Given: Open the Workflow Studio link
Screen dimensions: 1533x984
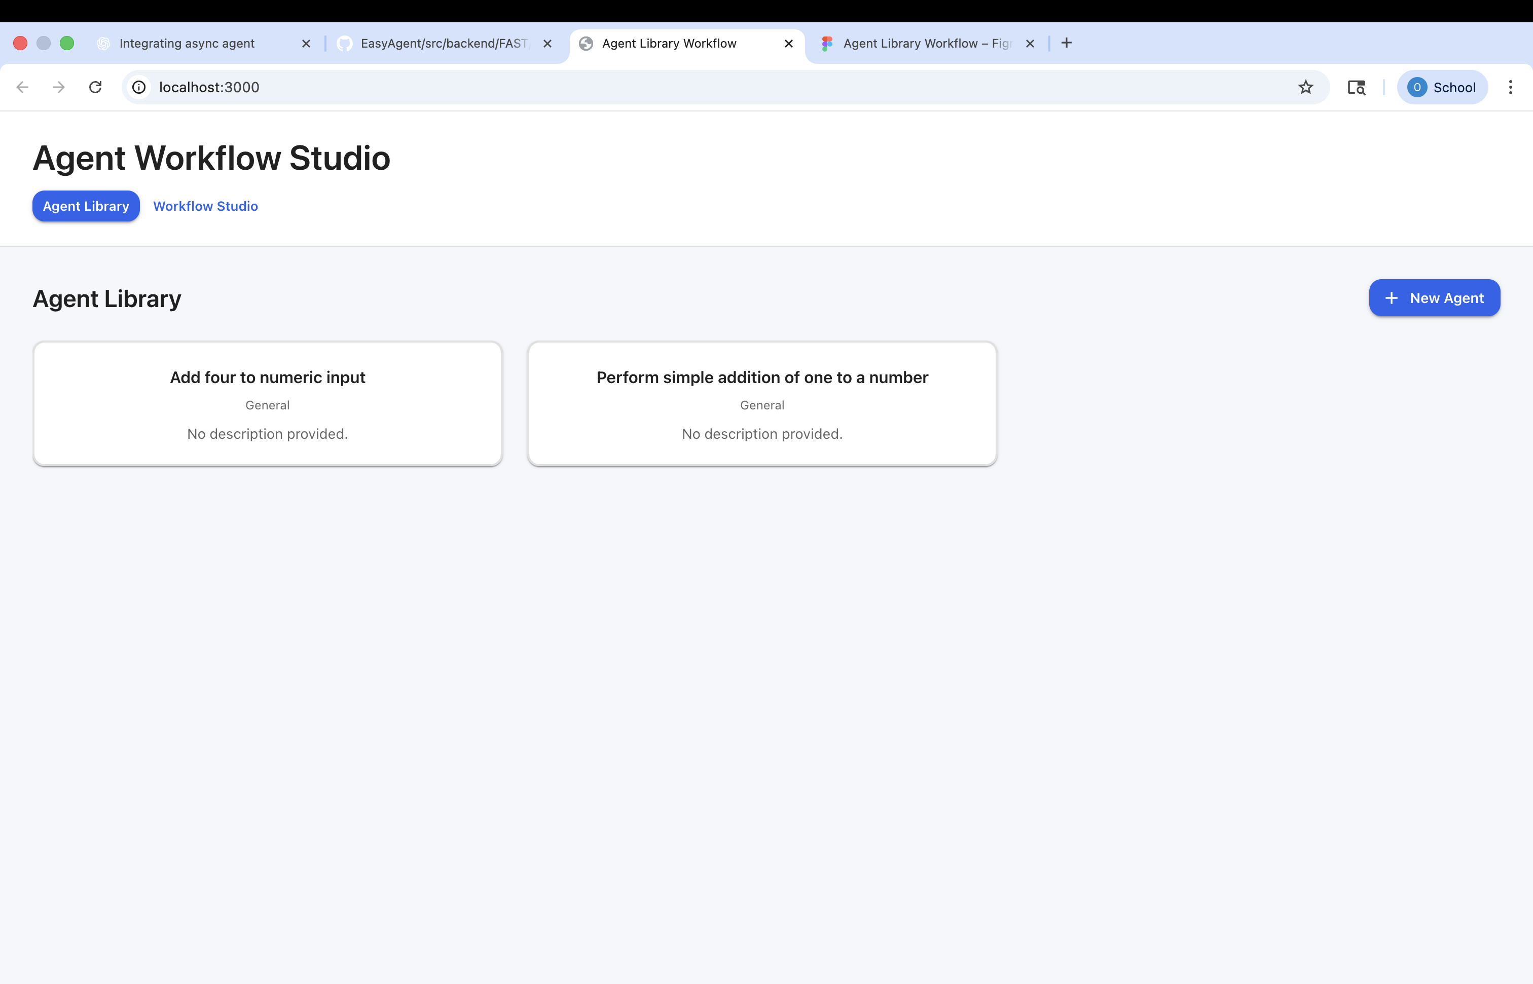Looking at the screenshot, I should pos(205,206).
